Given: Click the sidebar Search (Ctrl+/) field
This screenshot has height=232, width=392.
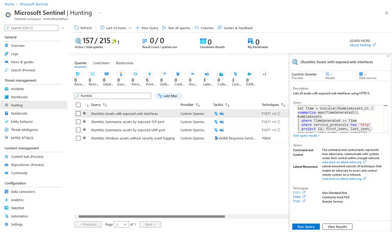Looking at the screenshot, I should pyautogui.click(x=31, y=28).
